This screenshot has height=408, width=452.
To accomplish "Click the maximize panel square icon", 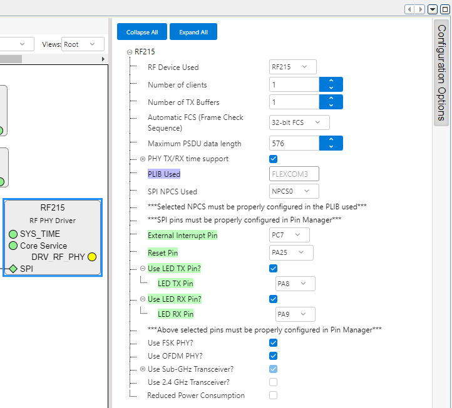I will 444,9.
